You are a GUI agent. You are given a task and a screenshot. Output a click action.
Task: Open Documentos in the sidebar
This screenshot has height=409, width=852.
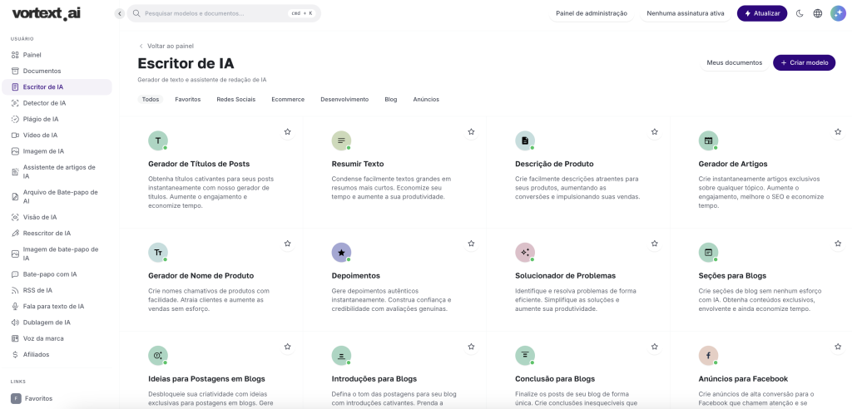(57, 71)
